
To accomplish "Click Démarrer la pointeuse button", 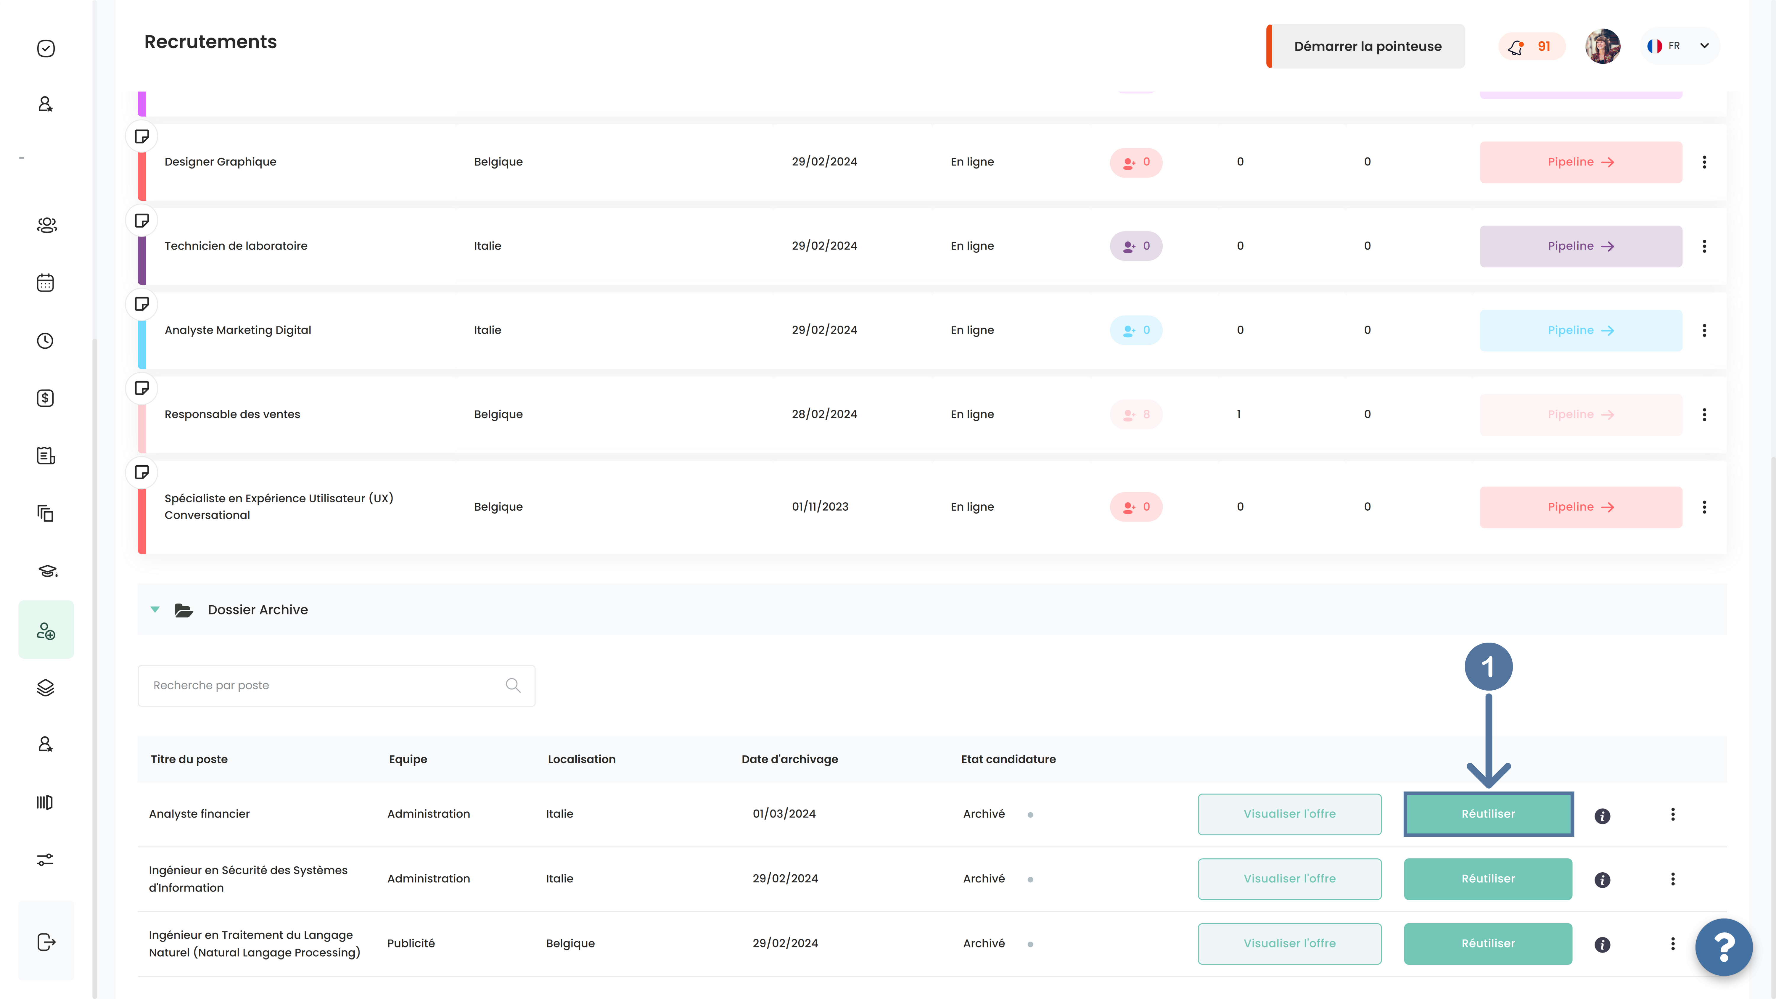I will 1366,46.
